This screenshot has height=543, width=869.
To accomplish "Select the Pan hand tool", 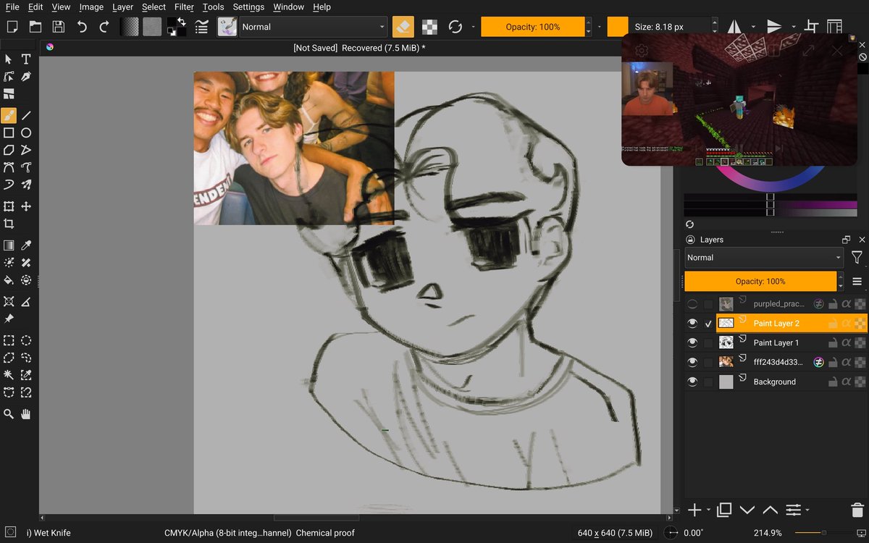I will click(x=26, y=414).
